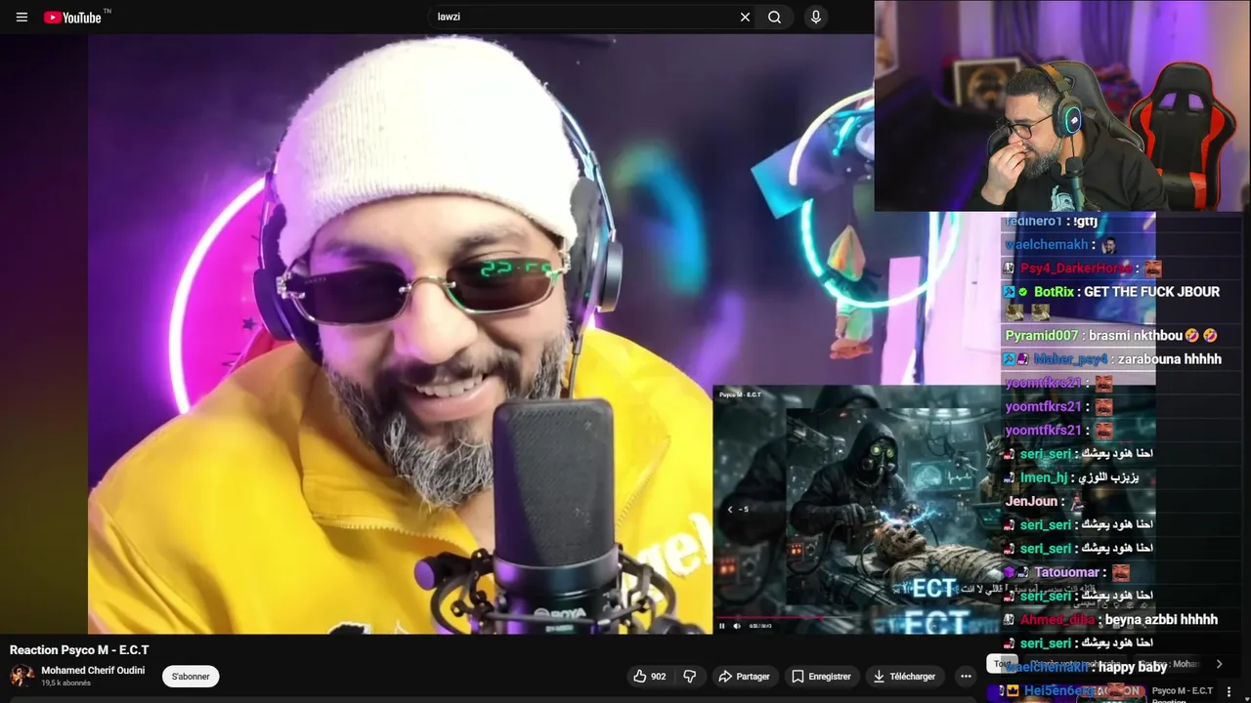Start voice search with the microphone icon
The image size is (1251, 703).
(x=815, y=17)
